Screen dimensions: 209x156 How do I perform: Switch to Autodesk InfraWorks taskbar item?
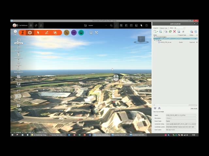click(x=102, y=135)
